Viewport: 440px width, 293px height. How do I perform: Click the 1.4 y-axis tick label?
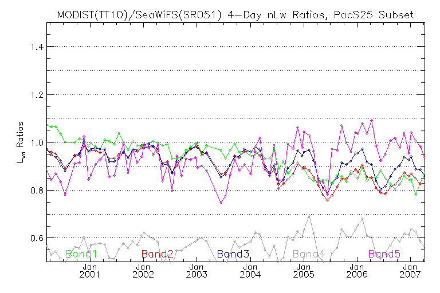[x=37, y=47]
